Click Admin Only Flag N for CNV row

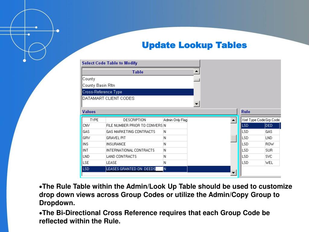coord(175,126)
